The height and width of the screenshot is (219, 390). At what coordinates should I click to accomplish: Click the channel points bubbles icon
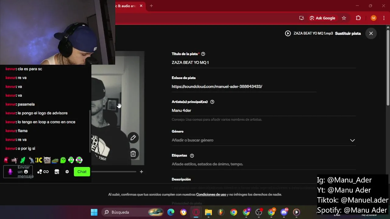(40, 172)
